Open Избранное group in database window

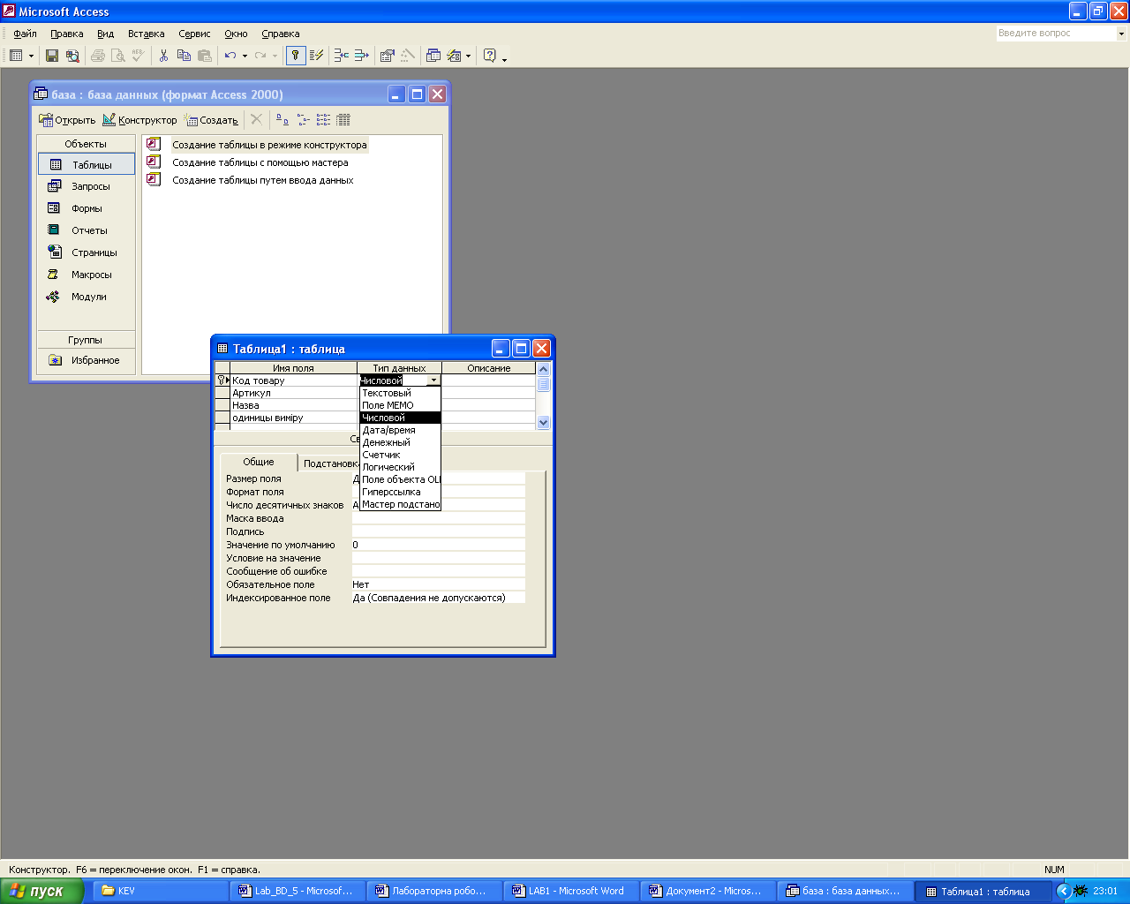pyautogui.click(x=87, y=360)
